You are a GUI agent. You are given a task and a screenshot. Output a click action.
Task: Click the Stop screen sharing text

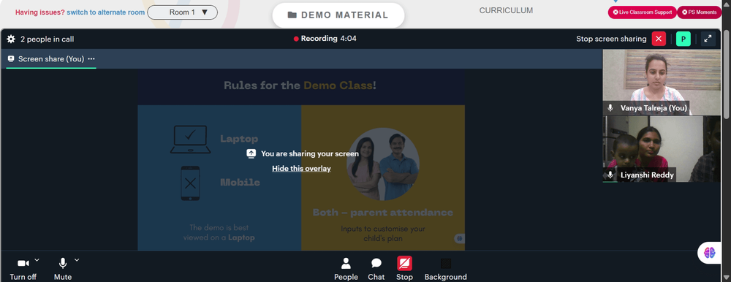pos(611,39)
